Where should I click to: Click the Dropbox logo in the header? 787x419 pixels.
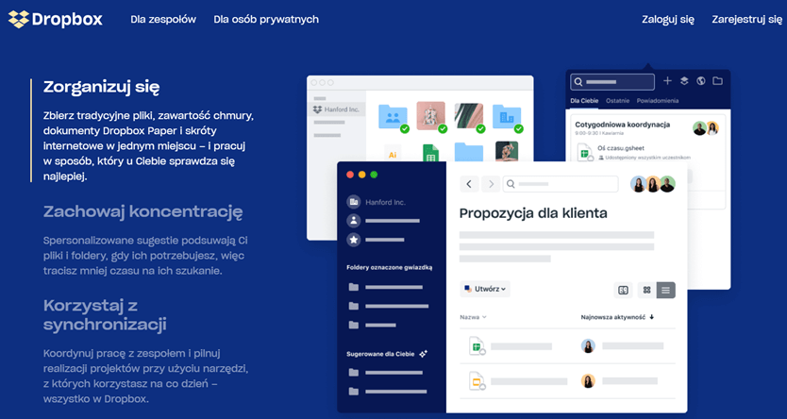click(56, 20)
